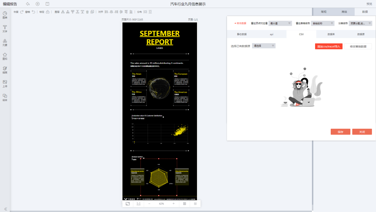The image size is (376, 212).
Task: Select the 静态数据 static data tab
Action: pyautogui.click(x=242, y=34)
